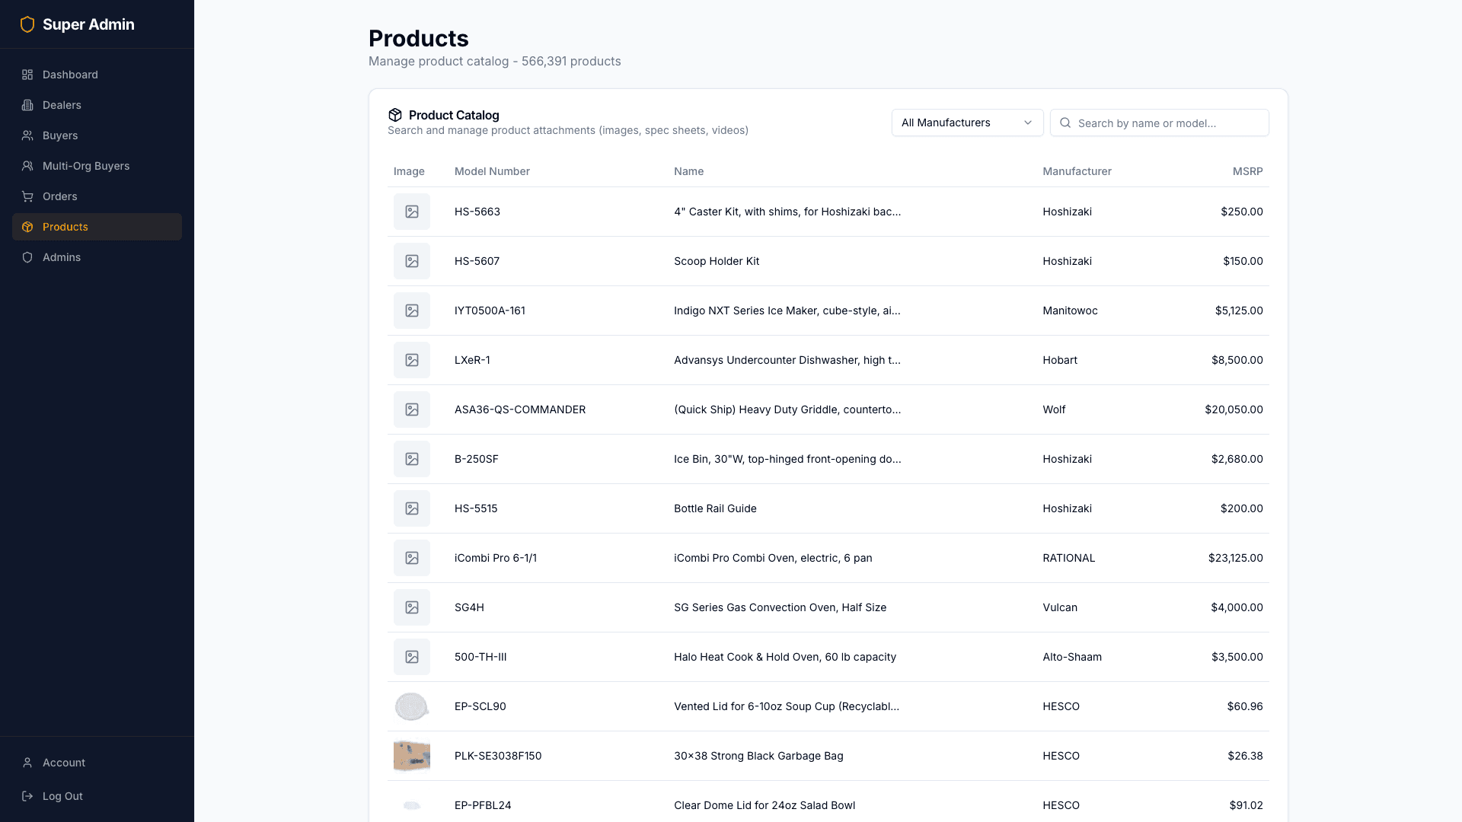Screen dimensions: 1462x822
Task: Click the EP-PFBL24 dome lid thumbnail
Action: pyautogui.click(x=412, y=805)
